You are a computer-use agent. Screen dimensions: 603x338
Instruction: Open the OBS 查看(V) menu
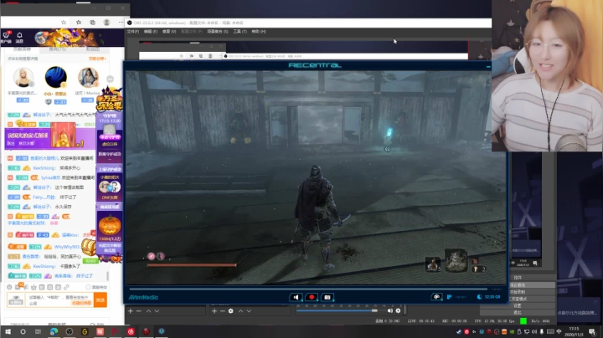pyautogui.click(x=169, y=32)
